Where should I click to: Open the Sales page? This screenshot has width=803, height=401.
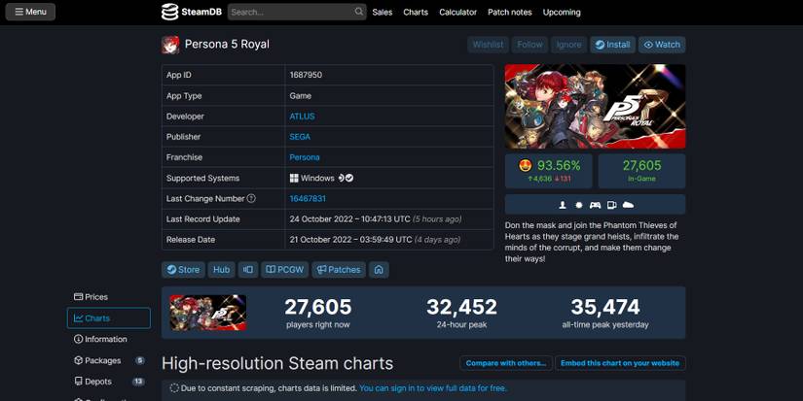383,13
